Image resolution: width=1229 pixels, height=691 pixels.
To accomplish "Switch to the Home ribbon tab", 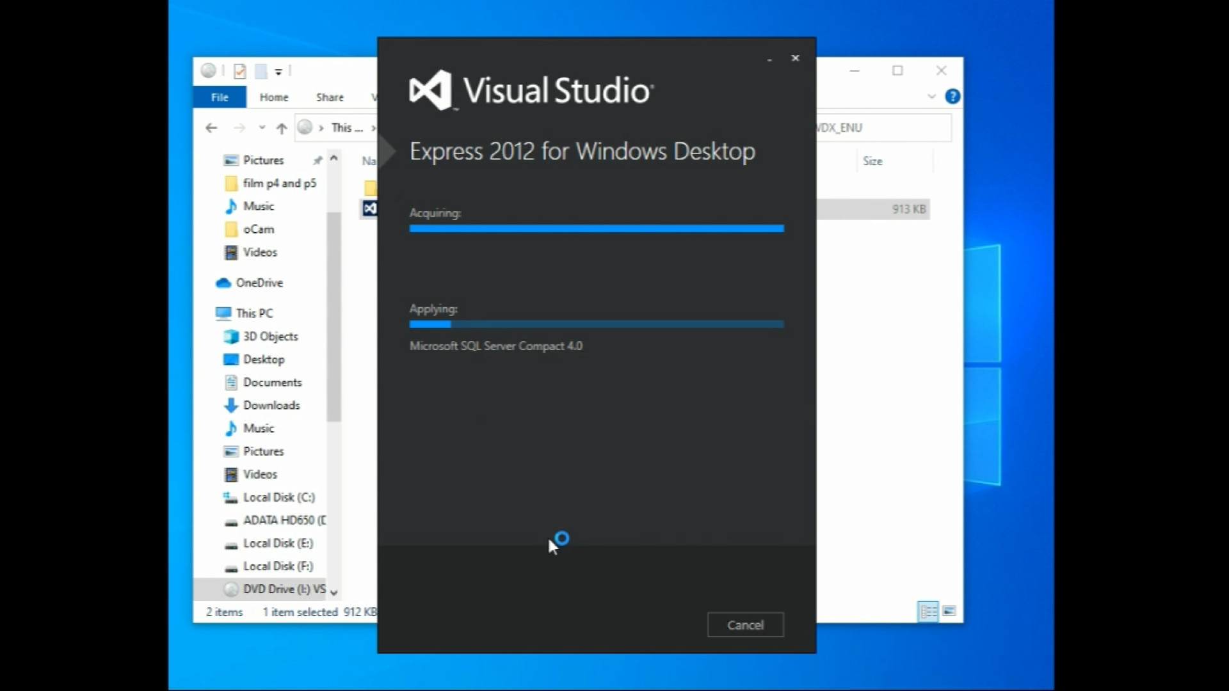I will coord(274,97).
